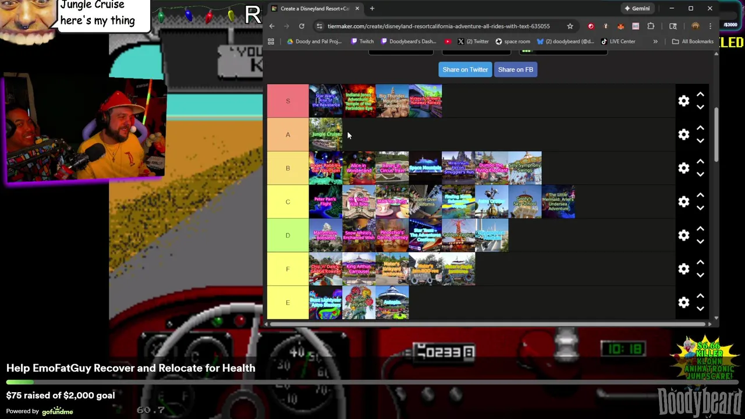Open the Chrome profile avatar
The image size is (745, 419).
695,26
